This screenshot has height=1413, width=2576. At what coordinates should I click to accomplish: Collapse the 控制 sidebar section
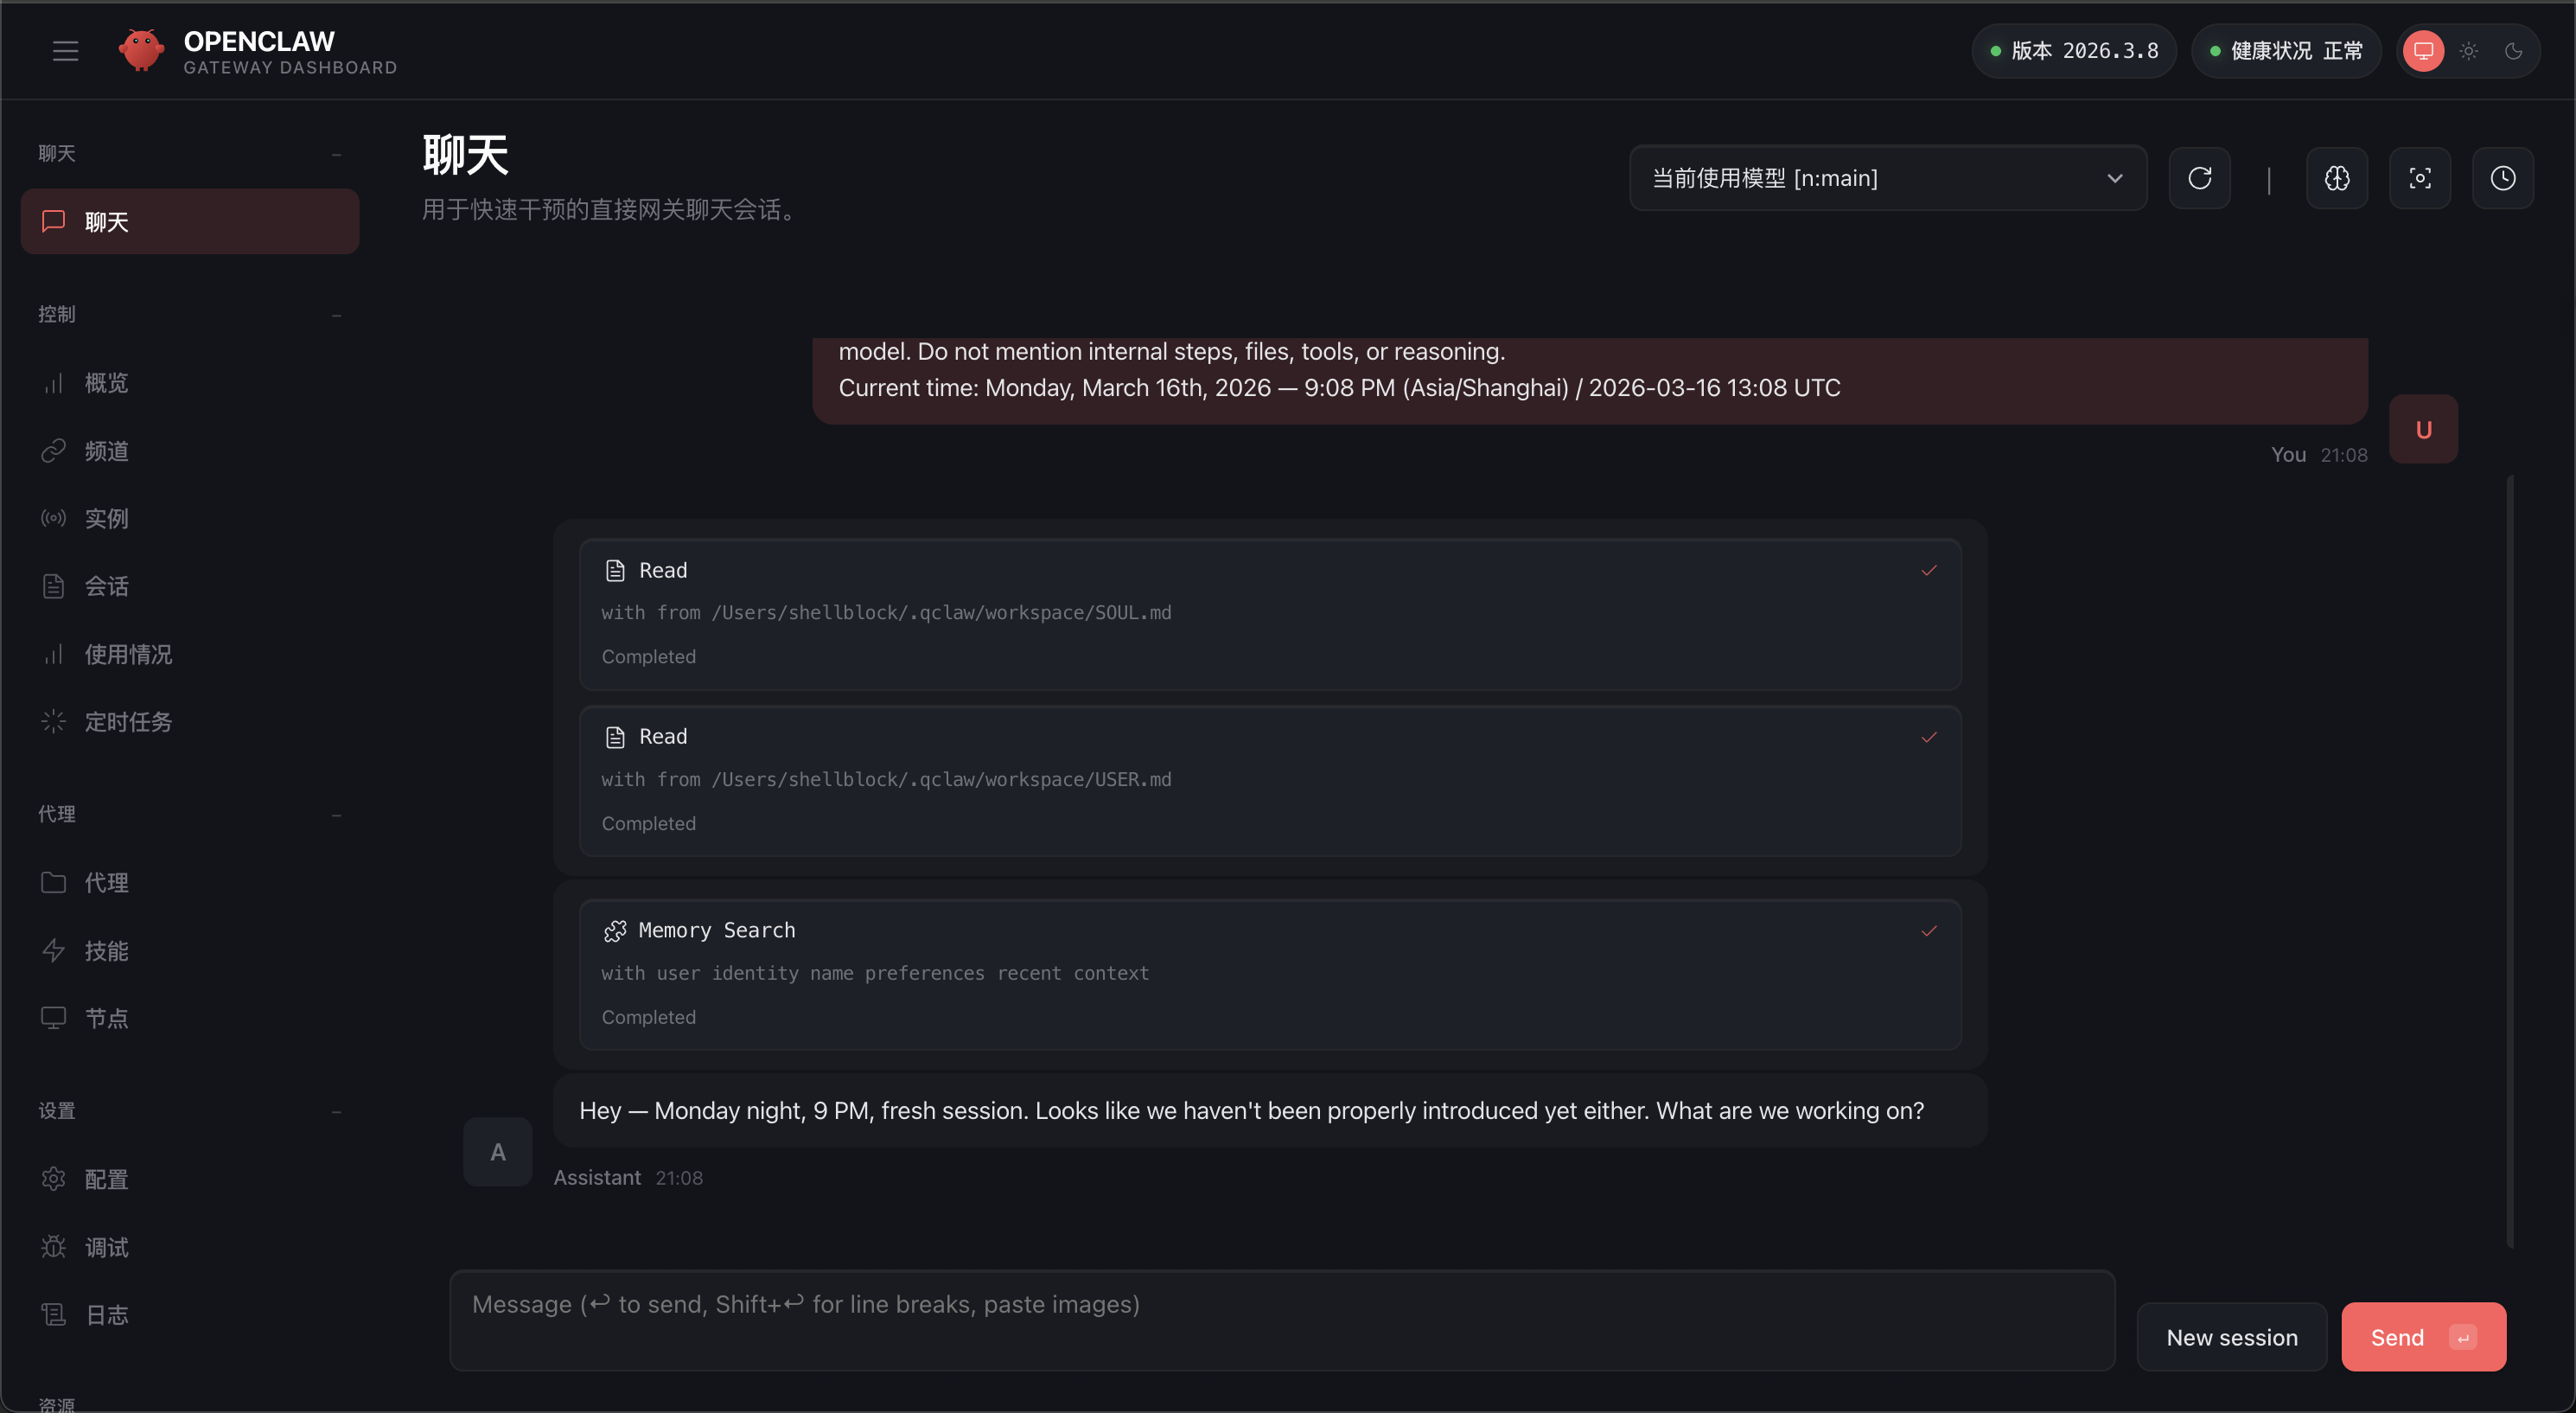pyautogui.click(x=336, y=314)
